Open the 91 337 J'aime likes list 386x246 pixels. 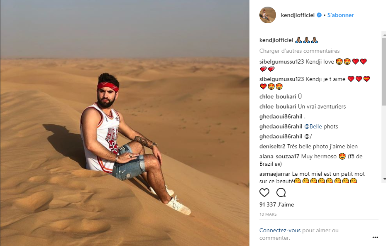[x=276, y=204]
